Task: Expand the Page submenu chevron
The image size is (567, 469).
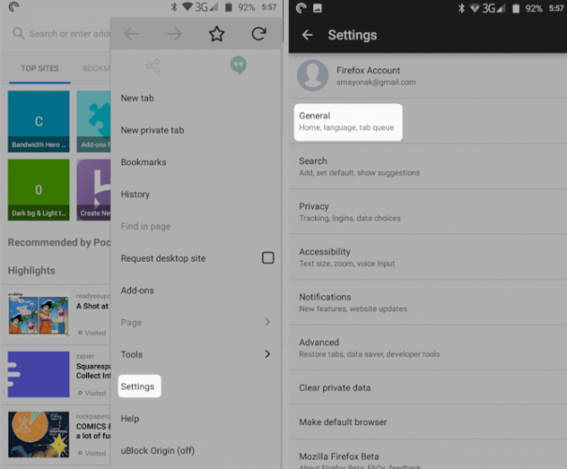Action: click(268, 322)
